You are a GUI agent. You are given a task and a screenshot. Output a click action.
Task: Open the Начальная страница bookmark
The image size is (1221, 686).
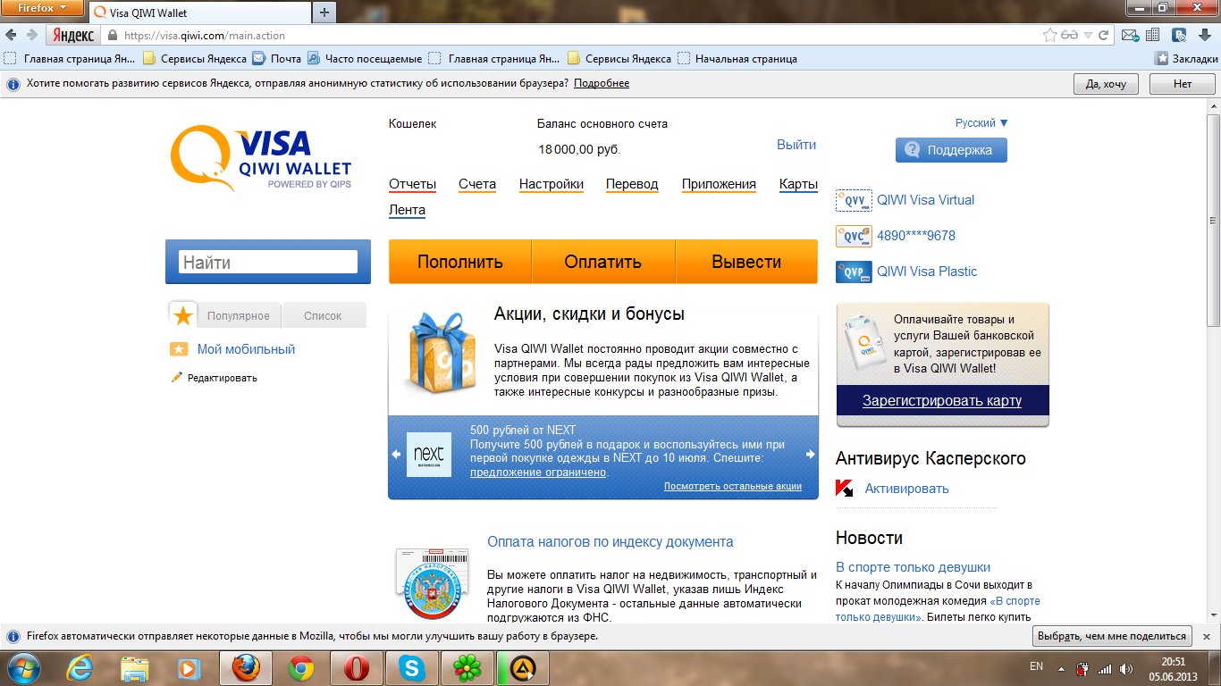pos(737,59)
